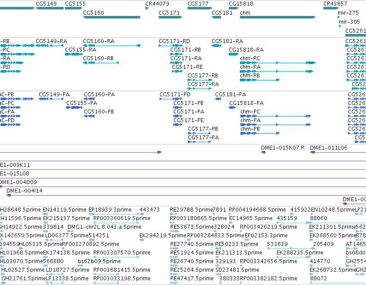
Task: Click the CG15818 gene label
Action: coord(241,4)
